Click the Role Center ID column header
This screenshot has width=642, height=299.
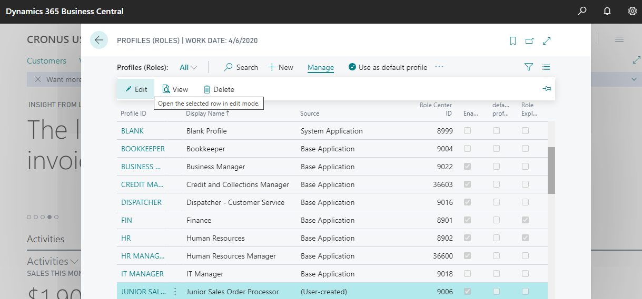point(436,109)
